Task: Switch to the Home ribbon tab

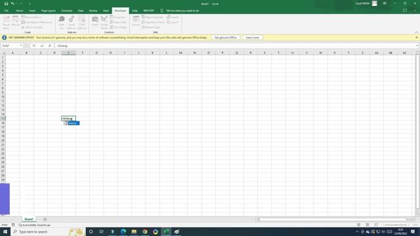Action: [19, 10]
